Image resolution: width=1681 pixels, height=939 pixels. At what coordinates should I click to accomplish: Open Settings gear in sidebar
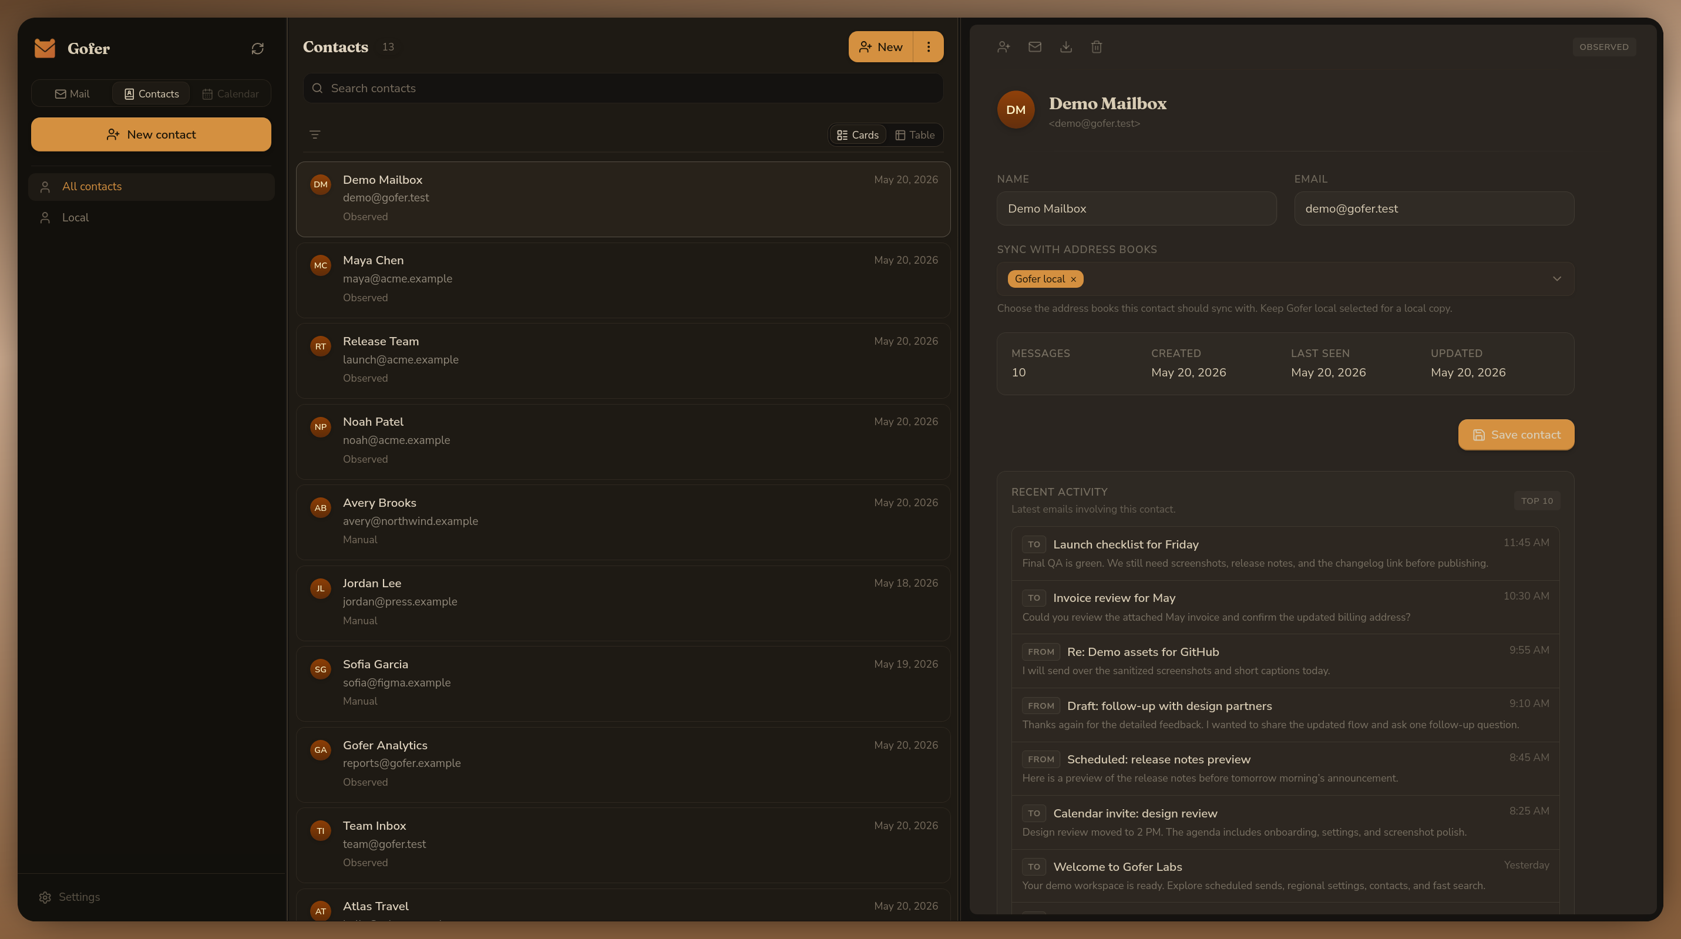pyautogui.click(x=45, y=897)
